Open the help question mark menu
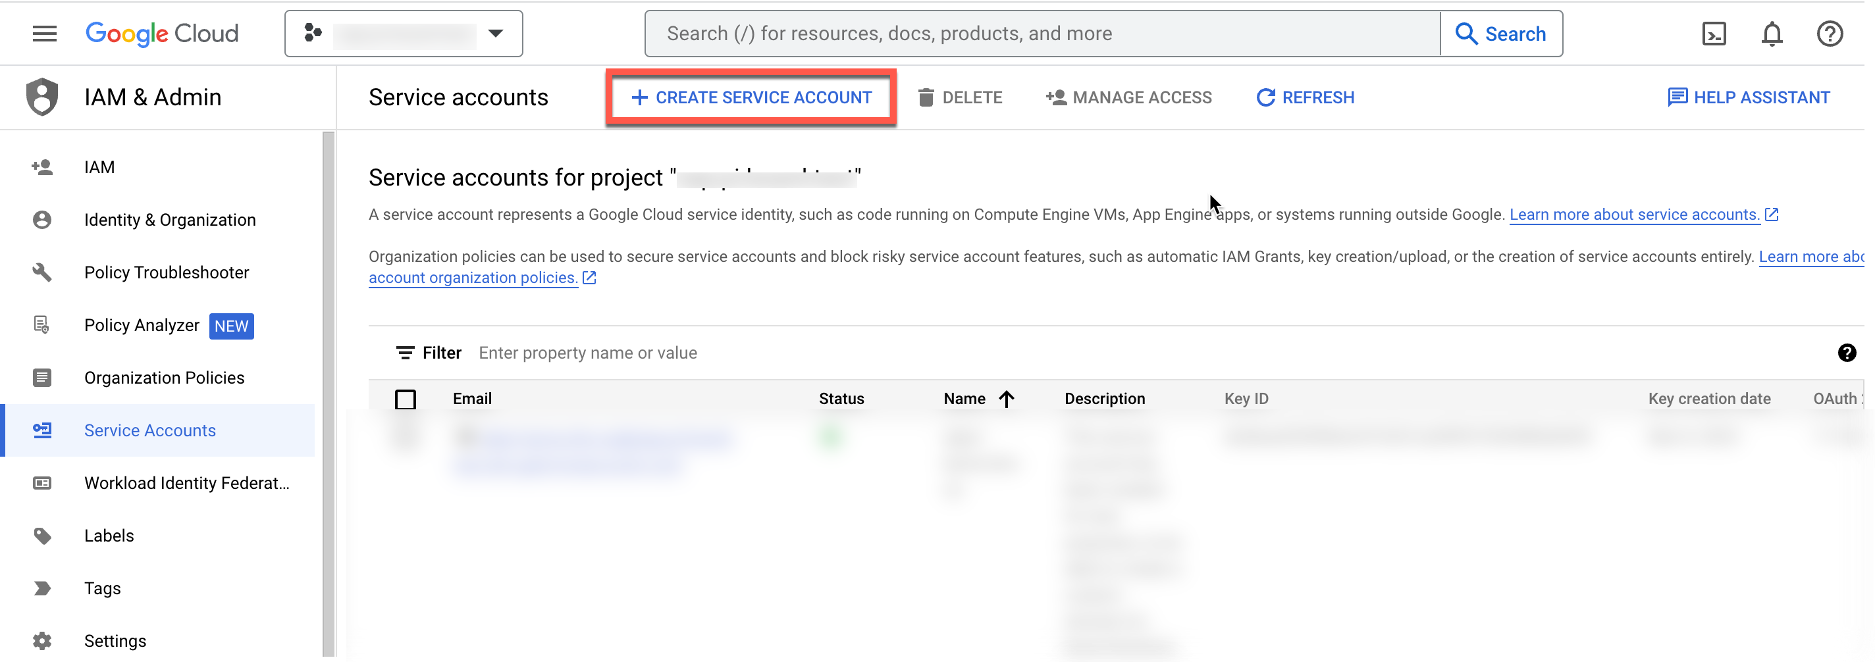The height and width of the screenshot is (662, 1875). 1829,34
